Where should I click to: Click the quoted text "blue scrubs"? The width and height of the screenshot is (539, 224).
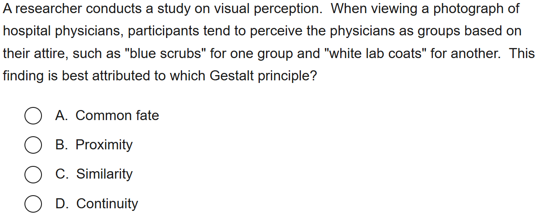coord(165,54)
